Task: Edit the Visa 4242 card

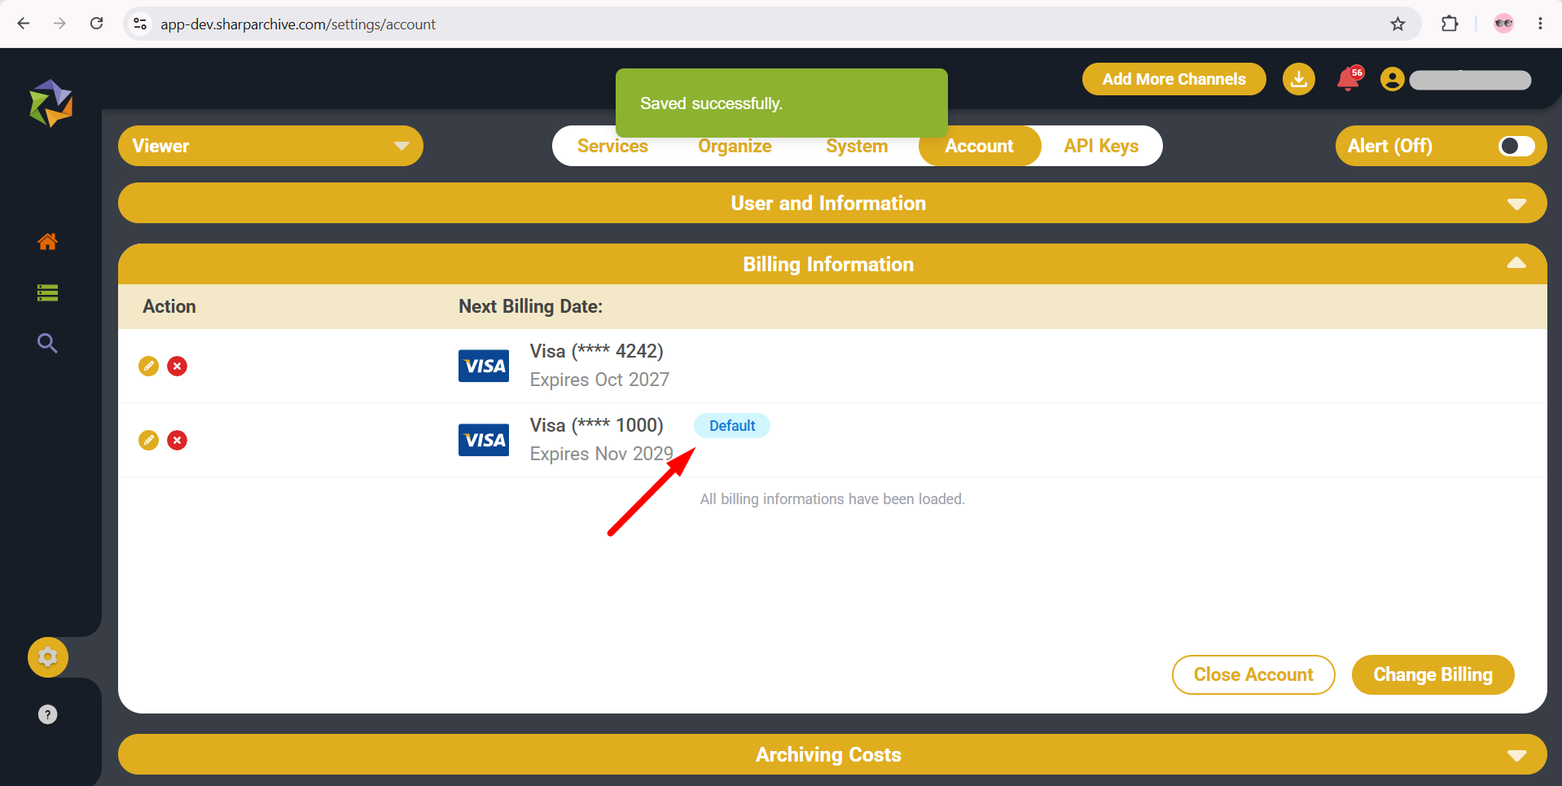Action: coord(148,366)
